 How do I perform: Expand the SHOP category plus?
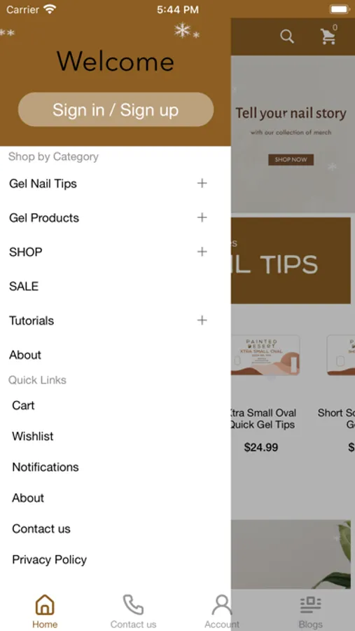pyautogui.click(x=202, y=252)
